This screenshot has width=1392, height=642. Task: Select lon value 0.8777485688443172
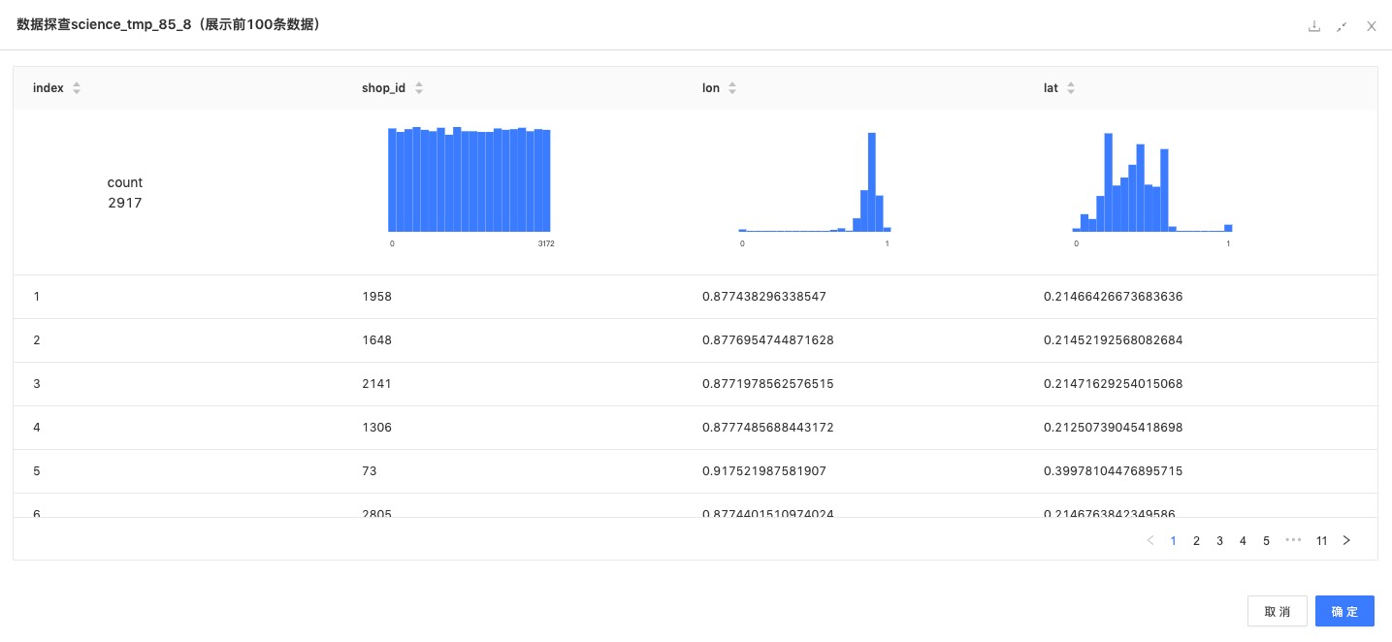(x=768, y=428)
